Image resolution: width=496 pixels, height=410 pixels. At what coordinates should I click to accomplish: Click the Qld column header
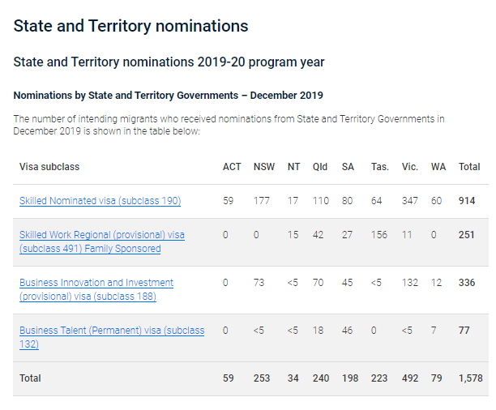320,167
